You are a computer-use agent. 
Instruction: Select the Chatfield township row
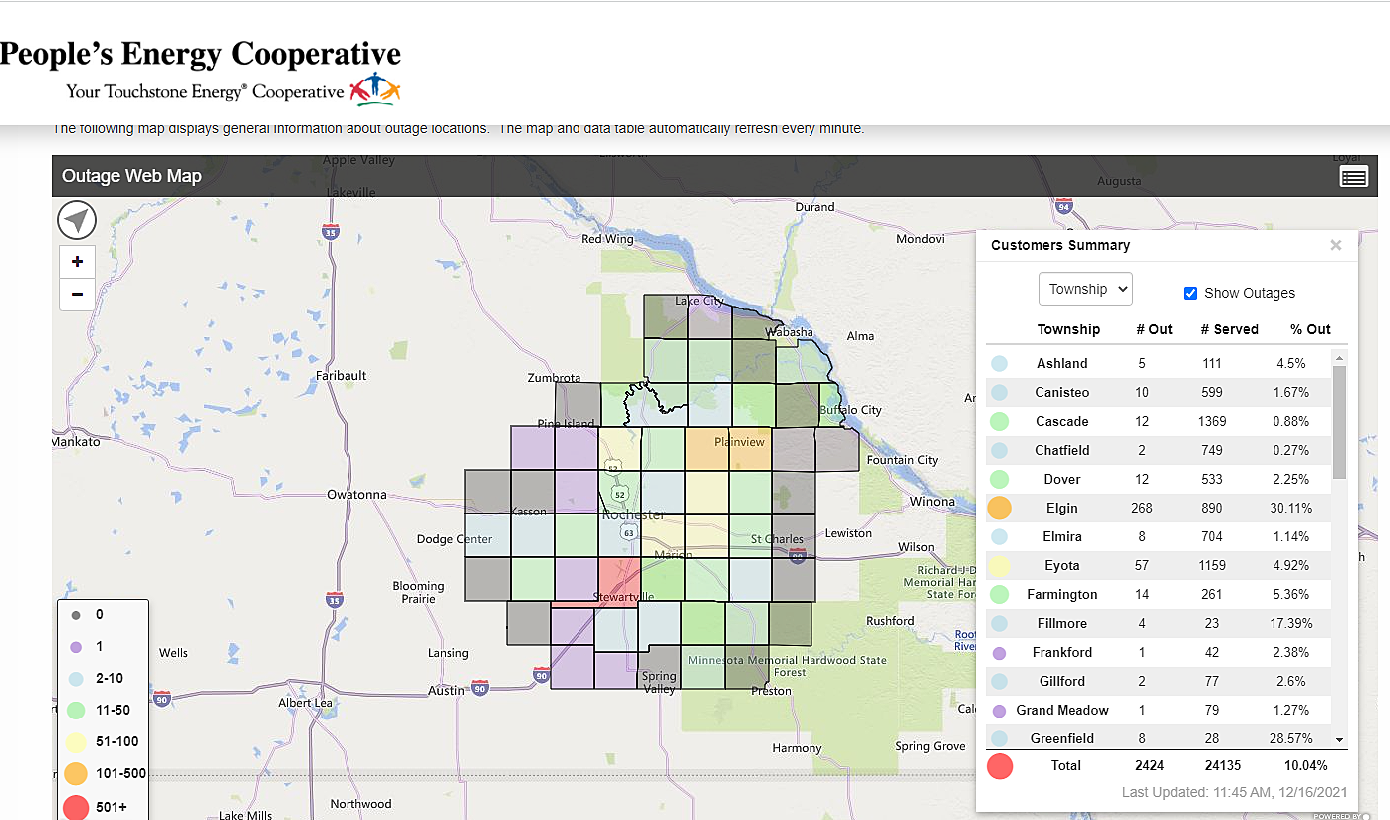pos(1159,451)
